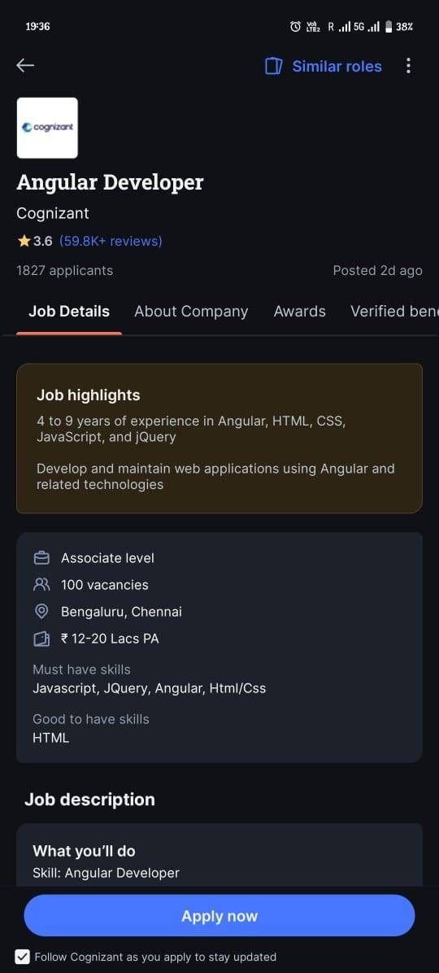
Task: Open the 59.8K+ reviews link
Action: point(111,241)
